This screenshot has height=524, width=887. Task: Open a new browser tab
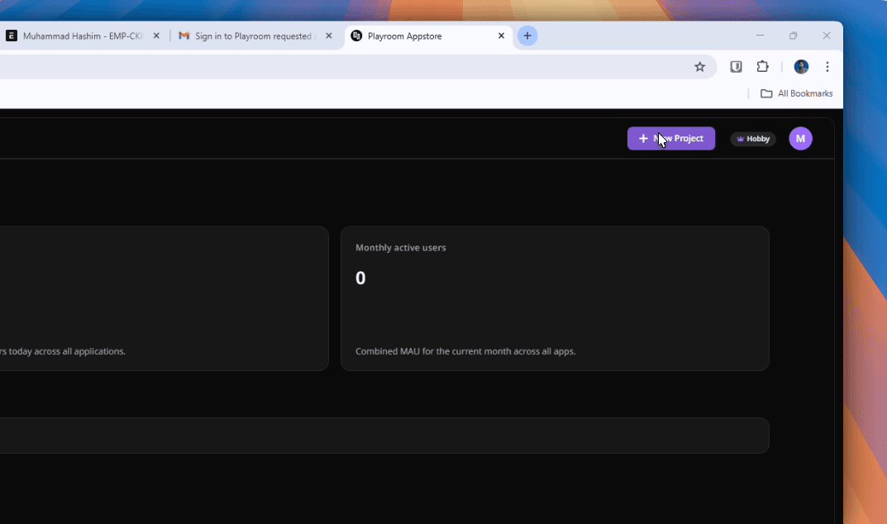(527, 36)
